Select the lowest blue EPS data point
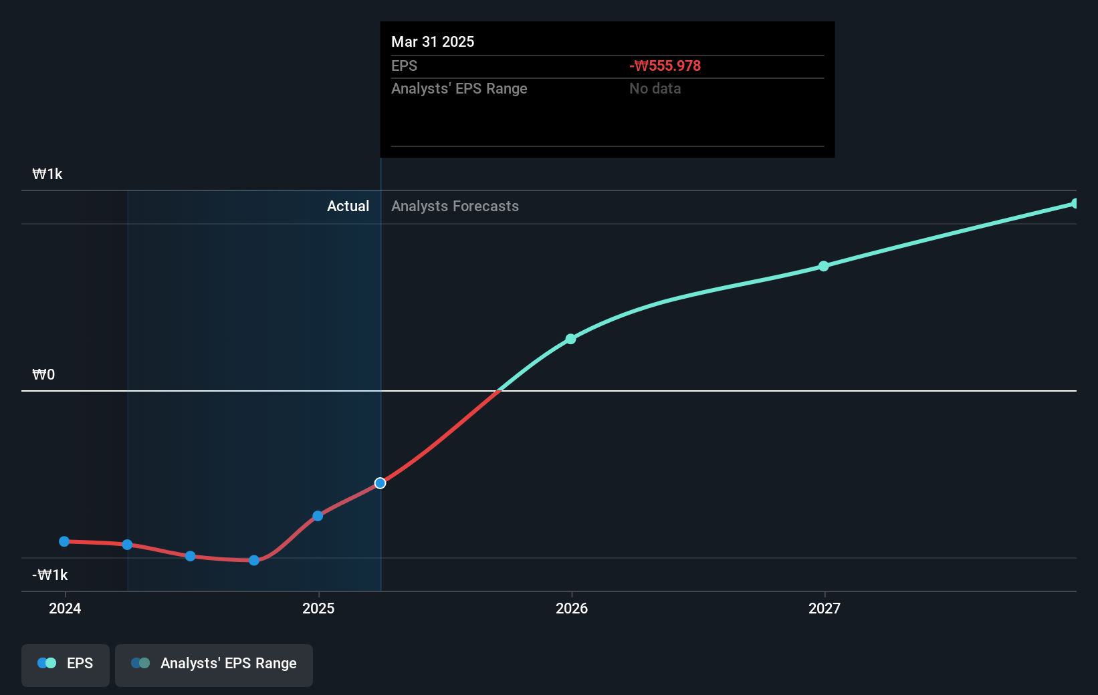The image size is (1098, 695). click(x=253, y=561)
